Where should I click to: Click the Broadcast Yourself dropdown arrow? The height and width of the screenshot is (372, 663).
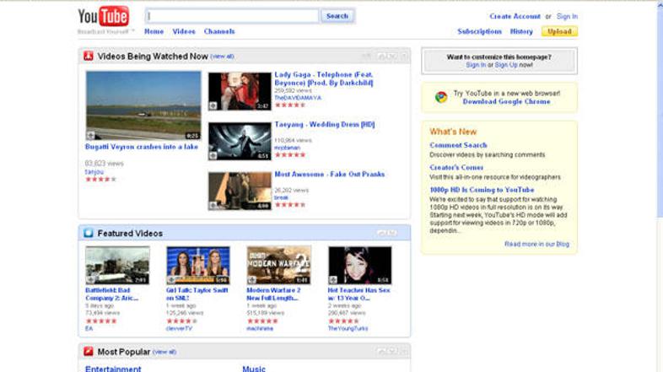[132, 31]
